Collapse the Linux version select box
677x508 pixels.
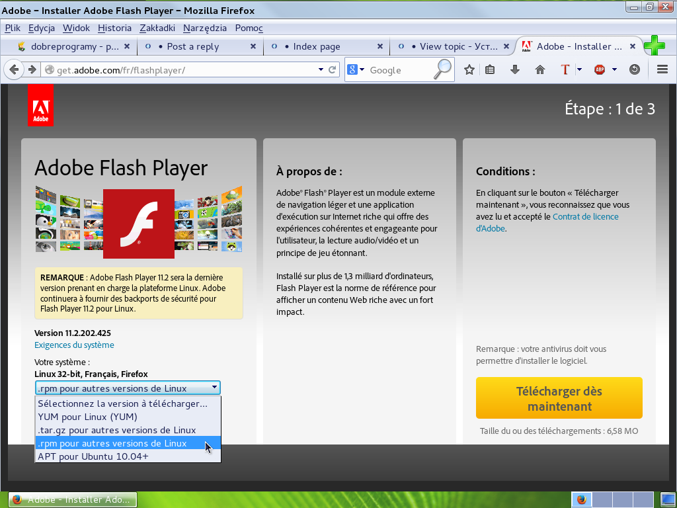(128, 388)
